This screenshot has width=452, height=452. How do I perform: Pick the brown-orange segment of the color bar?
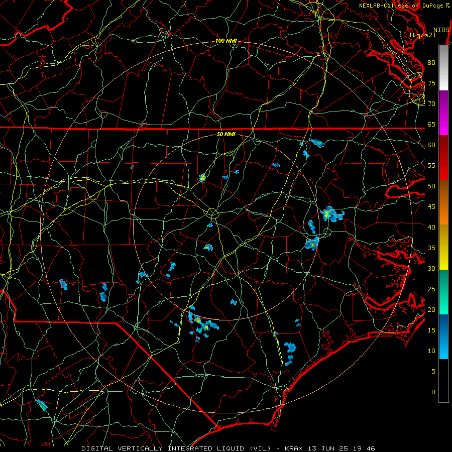tap(443, 202)
